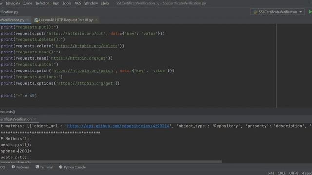Click the rification.py breadcrumb in the navigation bar
Image resolution: width=312 pixels, height=175 pixels.
pyautogui.click(x=9, y=12)
